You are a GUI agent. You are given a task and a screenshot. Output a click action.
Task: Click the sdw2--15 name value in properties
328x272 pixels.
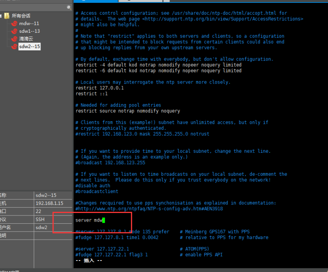[x=46, y=195]
